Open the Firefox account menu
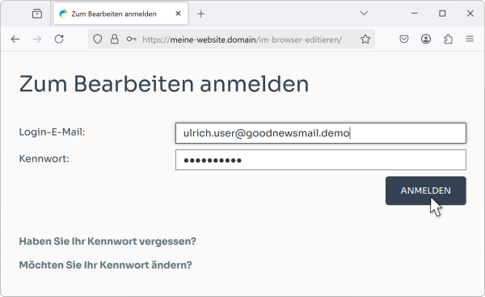485x297 pixels. (426, 40)
